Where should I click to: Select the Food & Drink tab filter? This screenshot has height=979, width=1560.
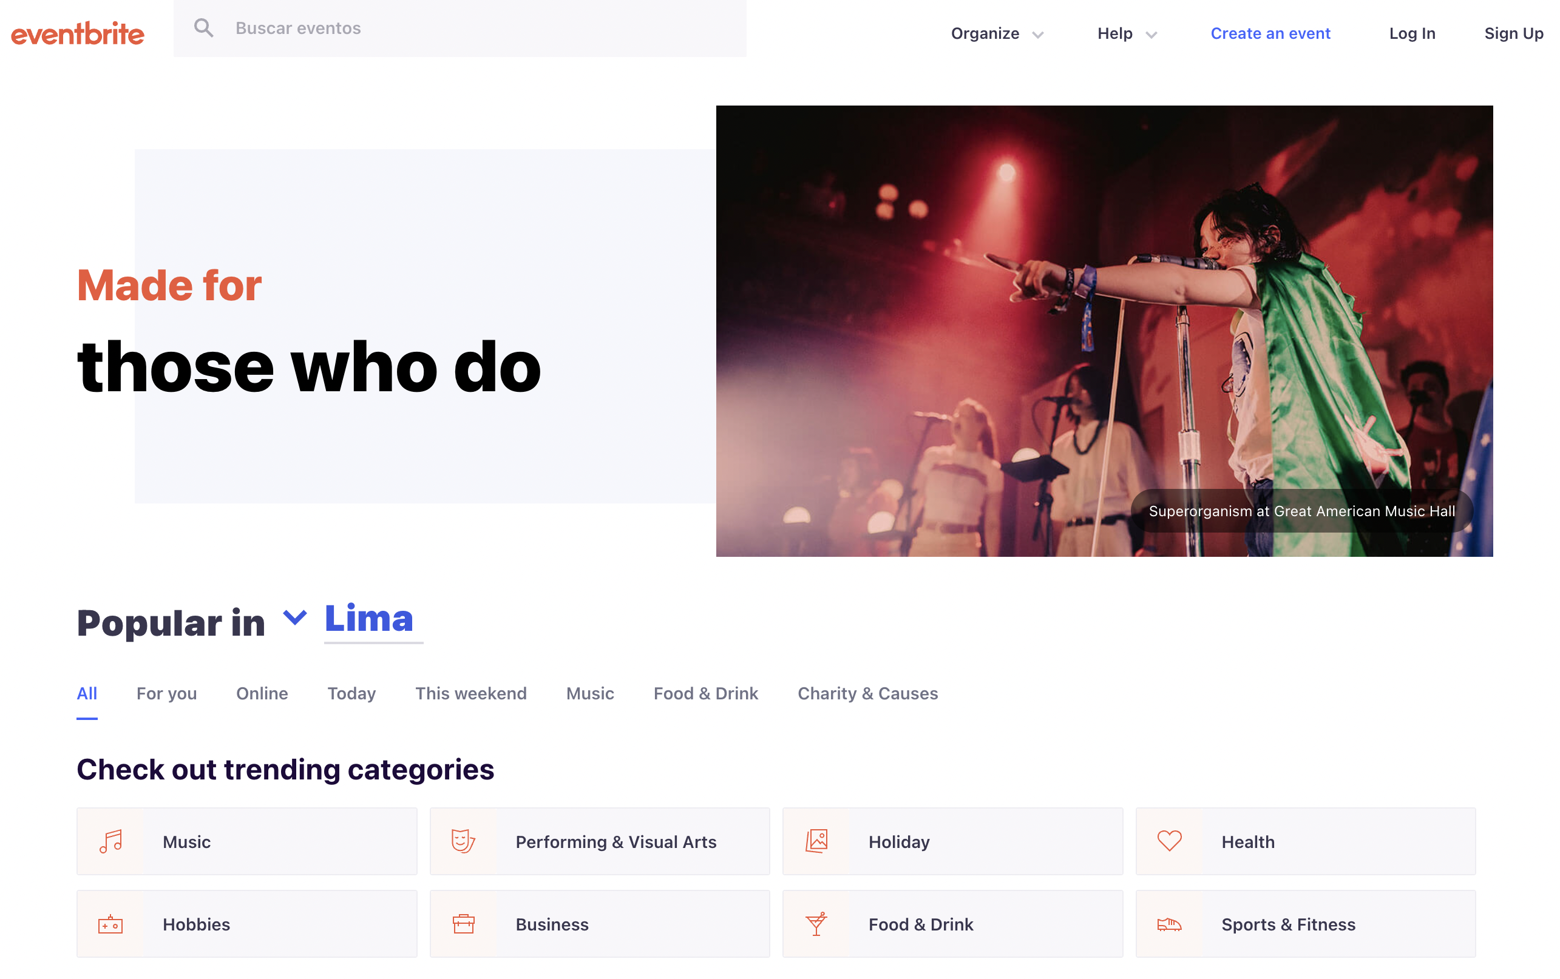707,693
